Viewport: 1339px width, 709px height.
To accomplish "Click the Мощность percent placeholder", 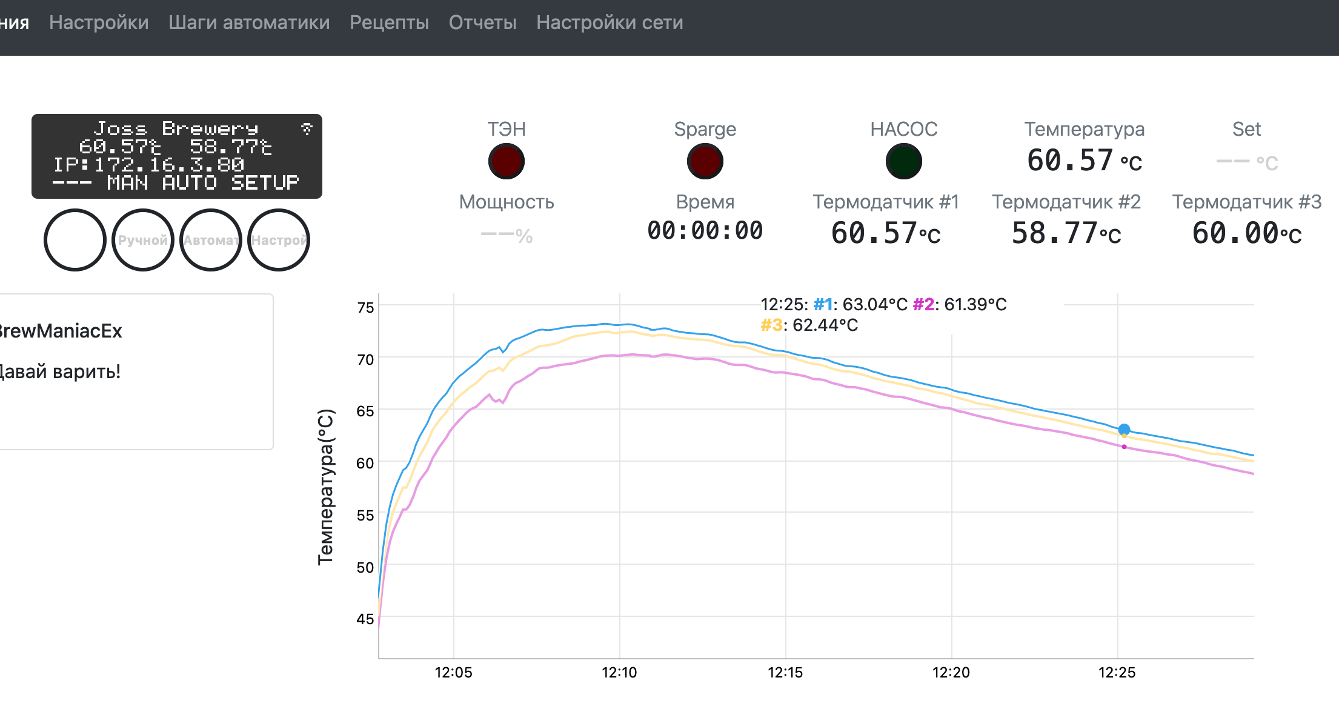I will 507,236.
